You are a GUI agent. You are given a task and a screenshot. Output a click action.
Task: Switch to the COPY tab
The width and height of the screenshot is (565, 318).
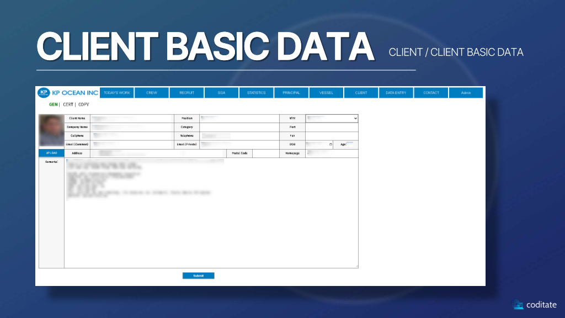point(83,104)
